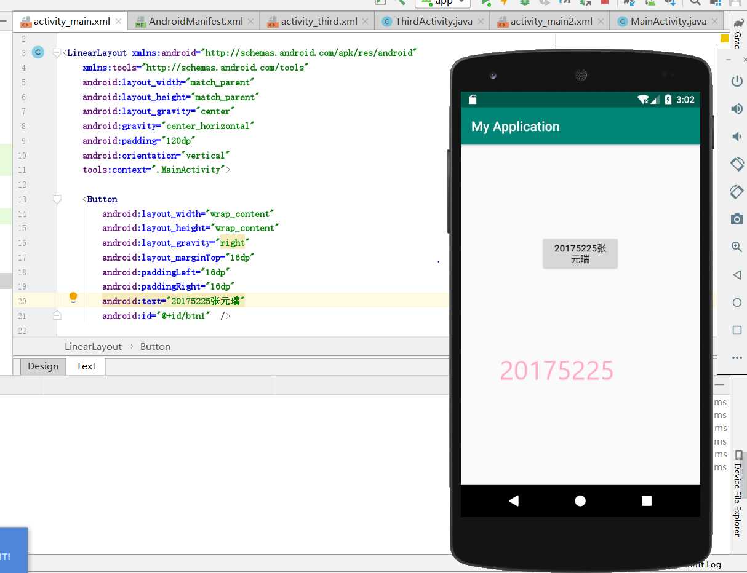Image resolution: width=747 pixels, height=573 pixels.
Task: Click the yellow warning indicator above the editor scrollbar
Action: (724, 38)
